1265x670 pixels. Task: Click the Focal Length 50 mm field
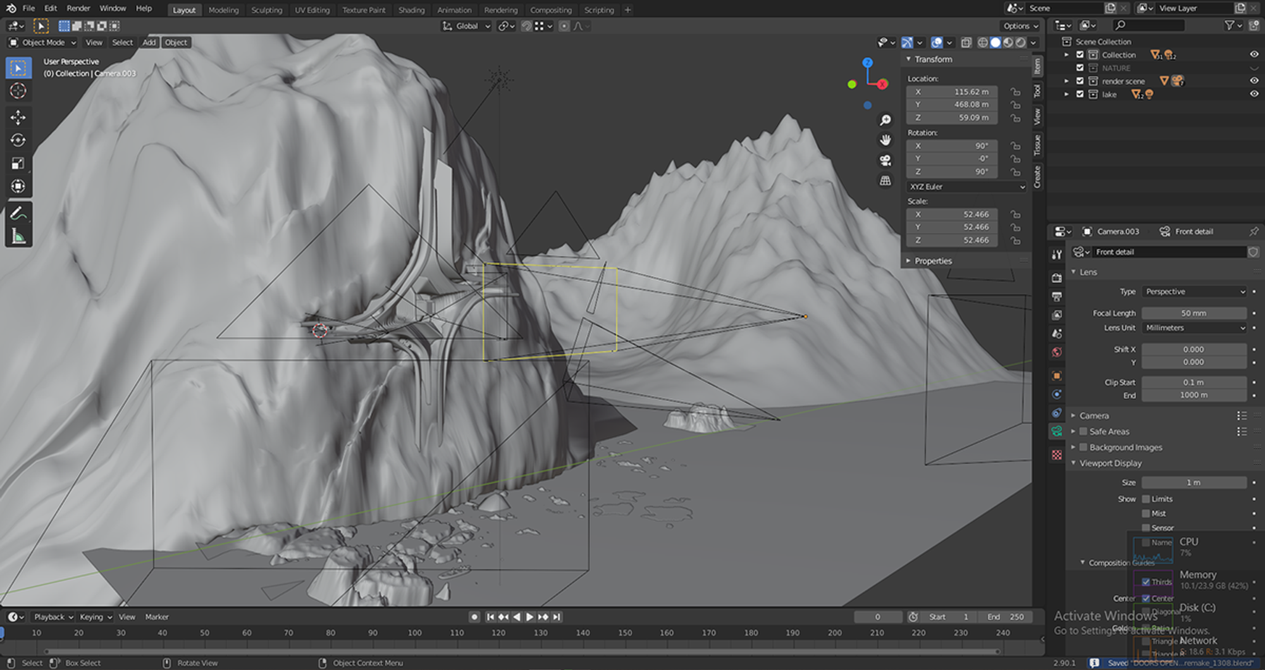pyautogui.click(x=1194, y=314)
